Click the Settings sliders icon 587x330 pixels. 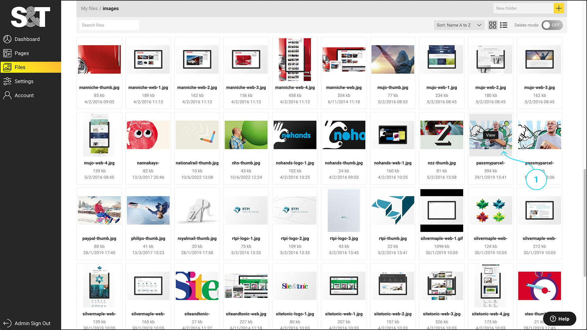7,81
